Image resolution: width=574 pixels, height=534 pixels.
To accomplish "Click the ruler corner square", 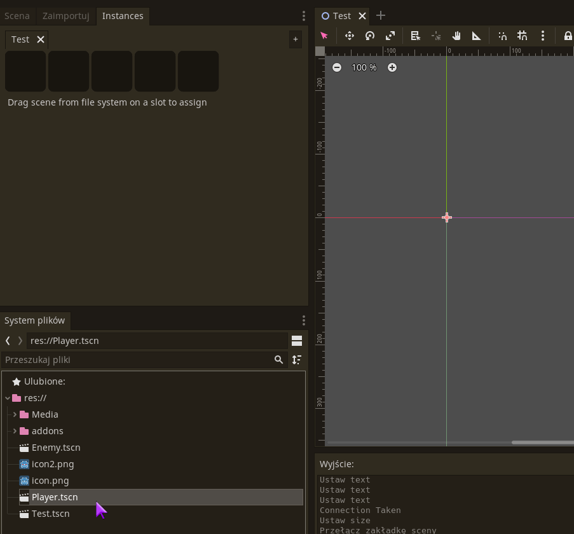I will click(x=320, y=51).
